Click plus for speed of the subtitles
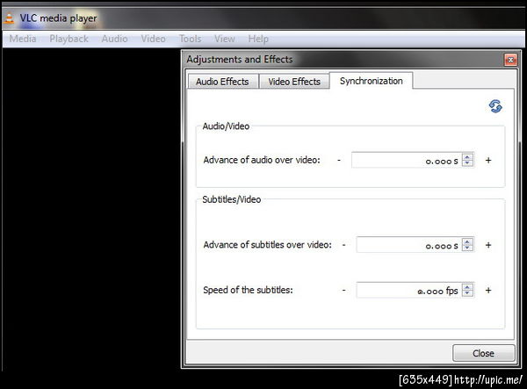The image size is (527, 389). point(488,290)
